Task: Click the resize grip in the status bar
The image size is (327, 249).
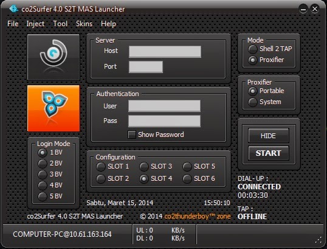Action: point(318,240)
